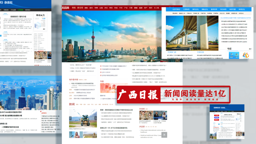Open colorful figure logo topic thumbnail
This screenshot has height=144, width=256.
click(x=246, y=55)
